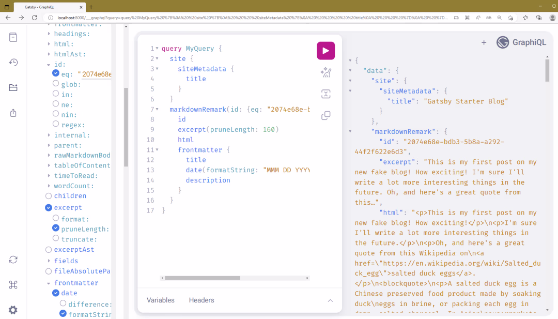Enable the in filter under id
558x319 pixels.
coord(55,93)
